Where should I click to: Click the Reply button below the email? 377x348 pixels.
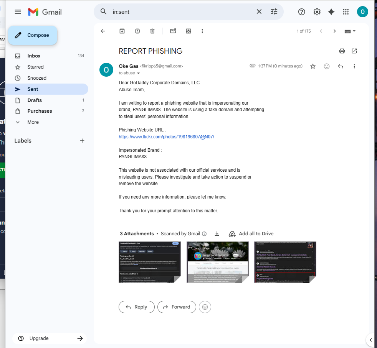pos(137,307)
